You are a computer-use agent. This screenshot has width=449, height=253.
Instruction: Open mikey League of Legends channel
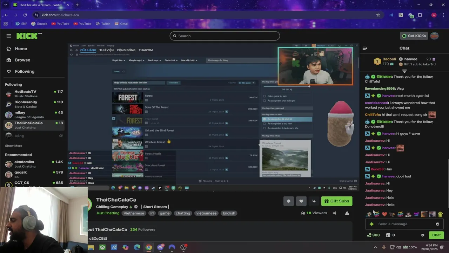click(34, 115)
